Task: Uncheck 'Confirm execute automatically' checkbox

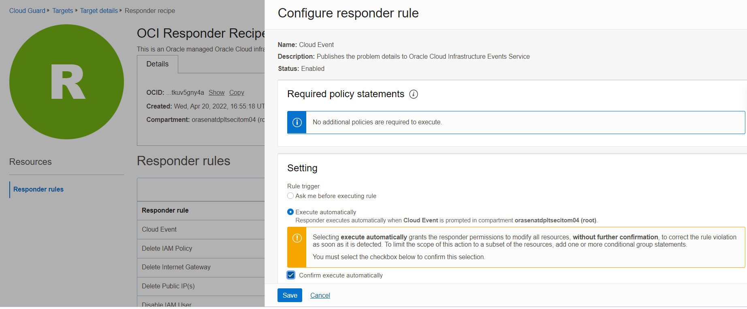Action: click(291, 275)
